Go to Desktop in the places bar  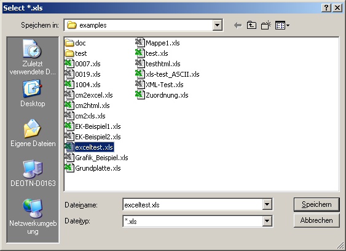[x=33, y=93]
